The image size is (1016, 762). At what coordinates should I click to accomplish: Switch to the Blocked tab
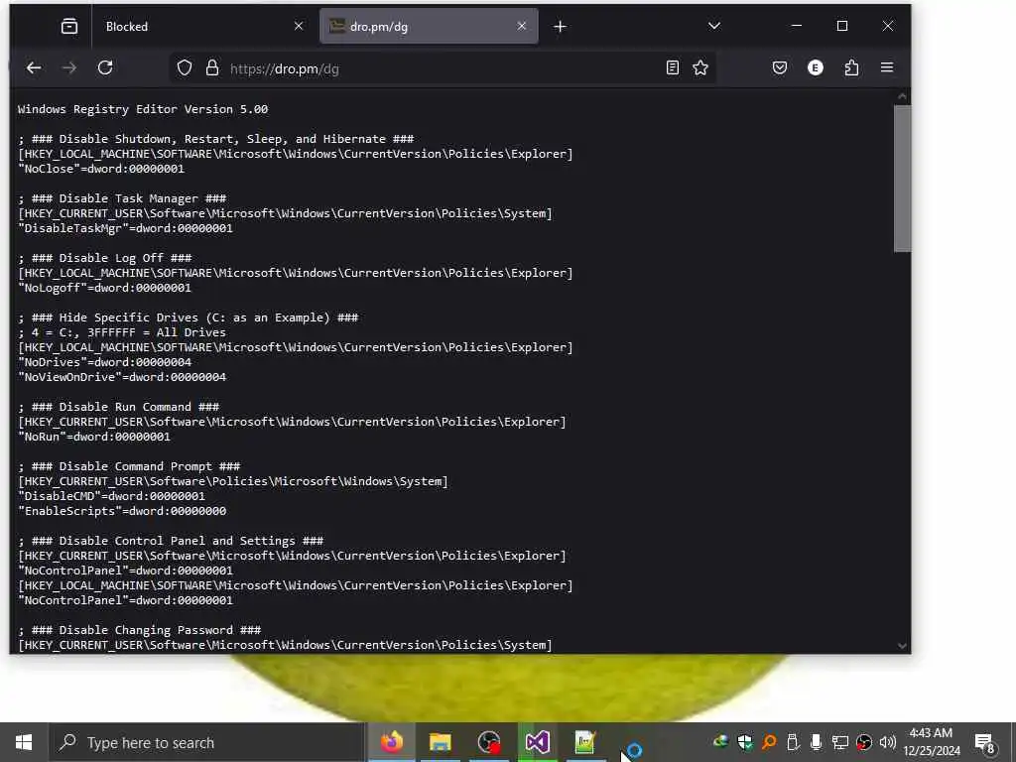201,27
